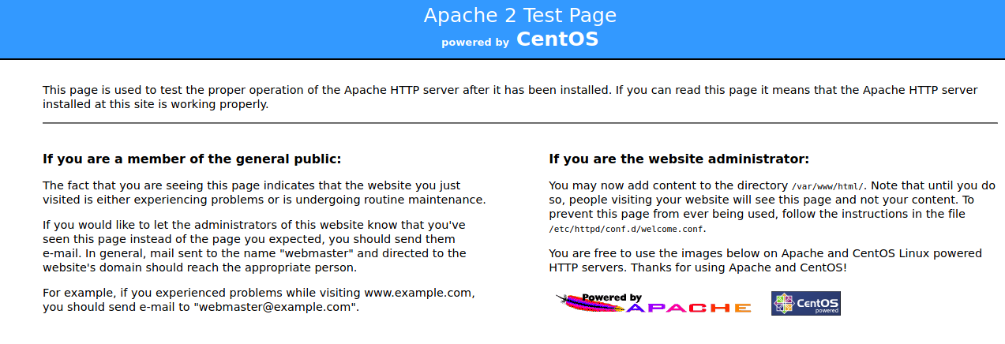Image resolution: width=1005 pixels, height=344 pixels.
Task: Click the Apache 2 Test Page title
Action: click(x=519, y=15)
